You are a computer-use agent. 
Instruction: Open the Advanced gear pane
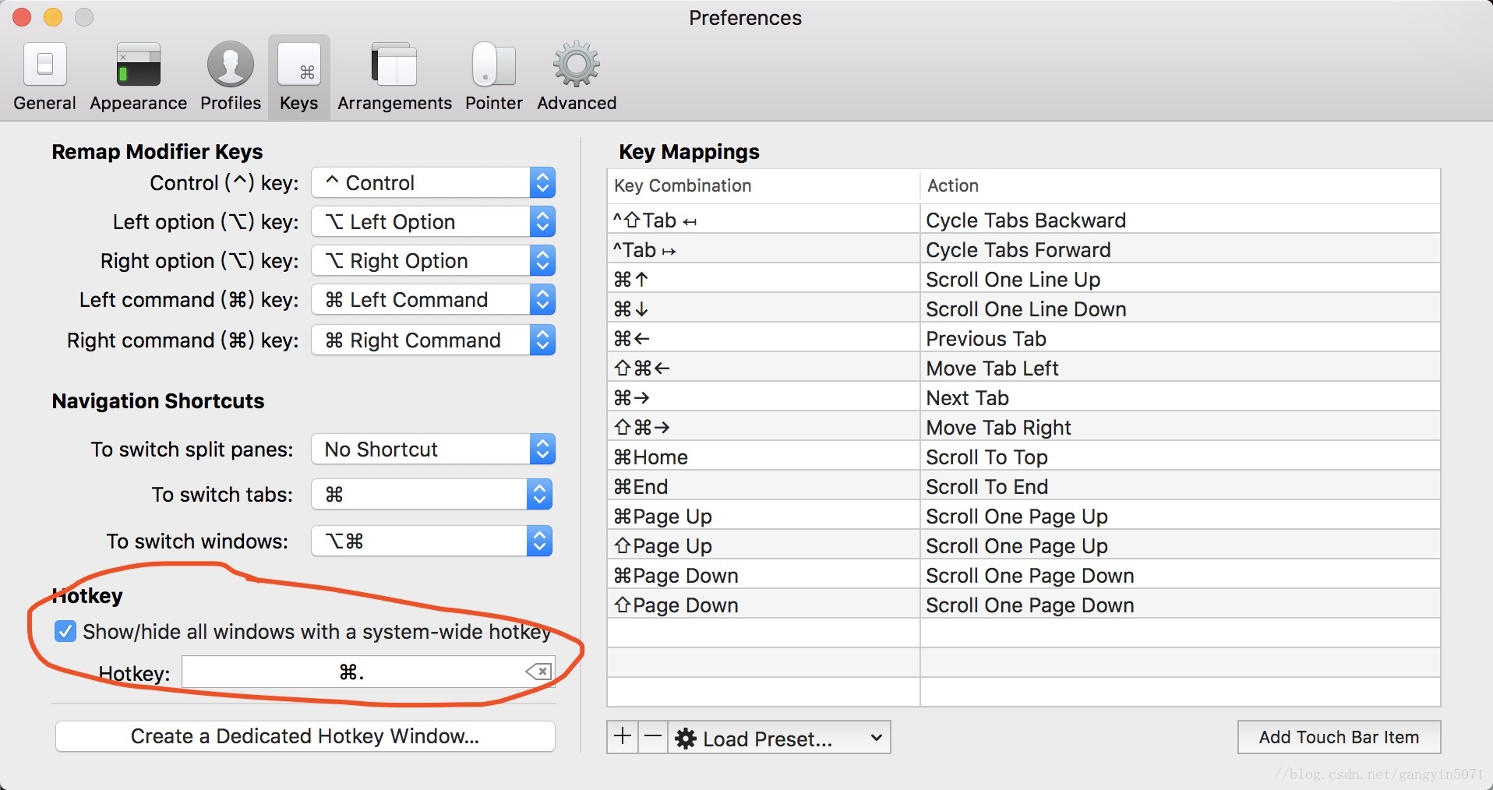tap(577, 76)
